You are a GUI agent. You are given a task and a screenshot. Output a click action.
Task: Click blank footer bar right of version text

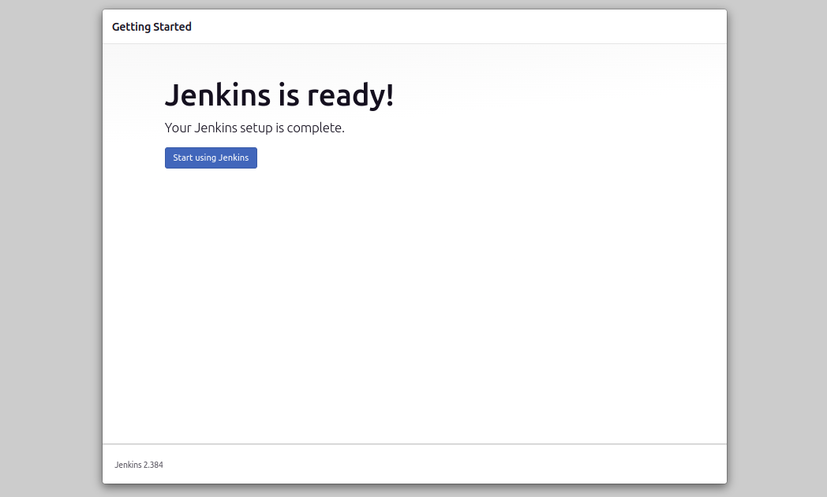coord(473,465)
